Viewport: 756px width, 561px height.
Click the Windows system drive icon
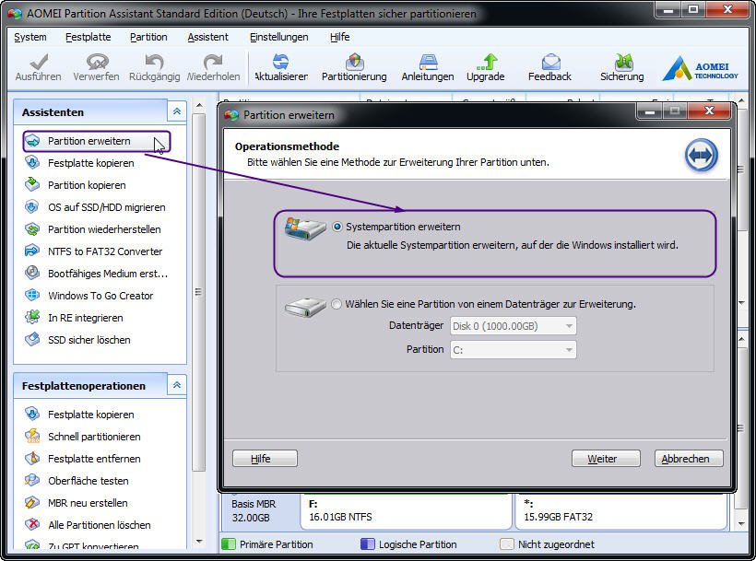pos(305,228)
